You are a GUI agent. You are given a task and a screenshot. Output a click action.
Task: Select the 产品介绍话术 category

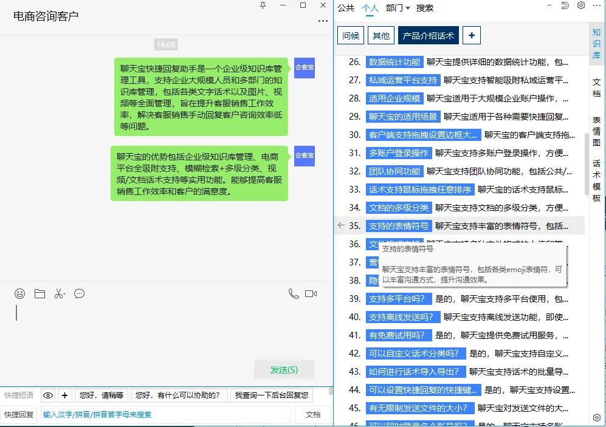[x=429, y=35]
